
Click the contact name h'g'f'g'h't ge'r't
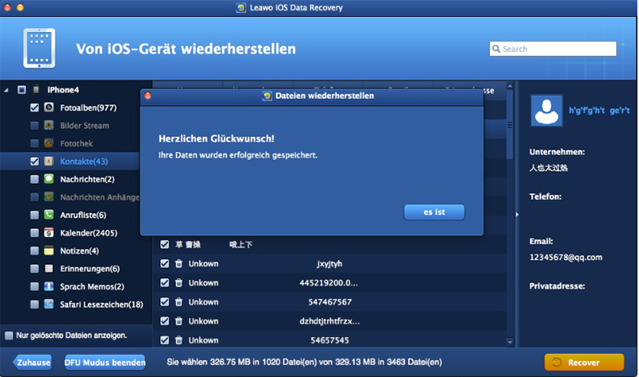coord(599,110)
